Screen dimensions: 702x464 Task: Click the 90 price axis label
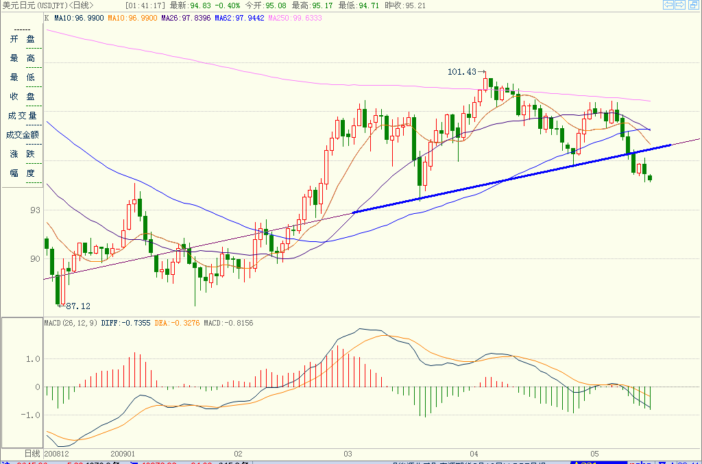point(35,258)
